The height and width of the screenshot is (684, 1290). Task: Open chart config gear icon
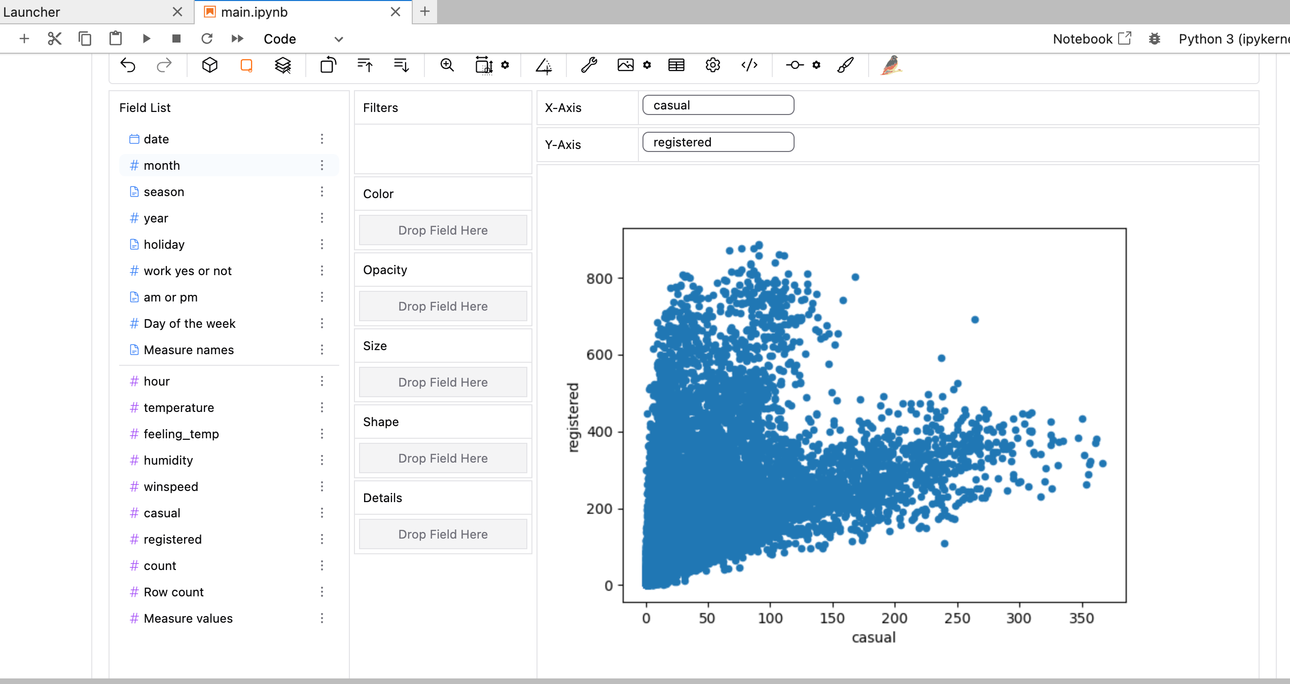tap(713, 65)
